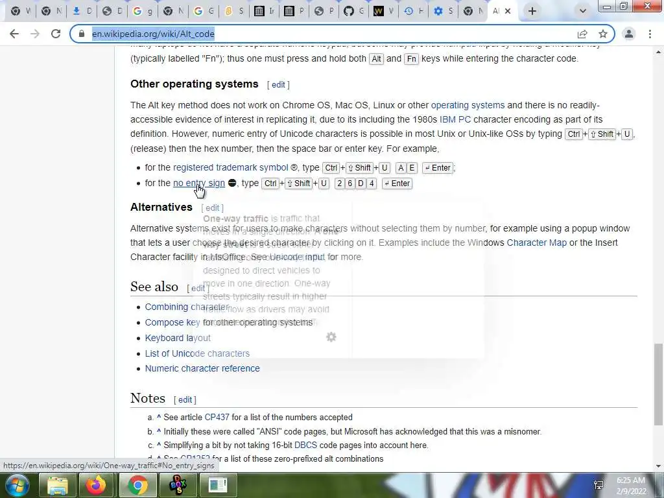Open a new browser tab
This screenshot has width=664, height=498.
(x=532, y=11)
